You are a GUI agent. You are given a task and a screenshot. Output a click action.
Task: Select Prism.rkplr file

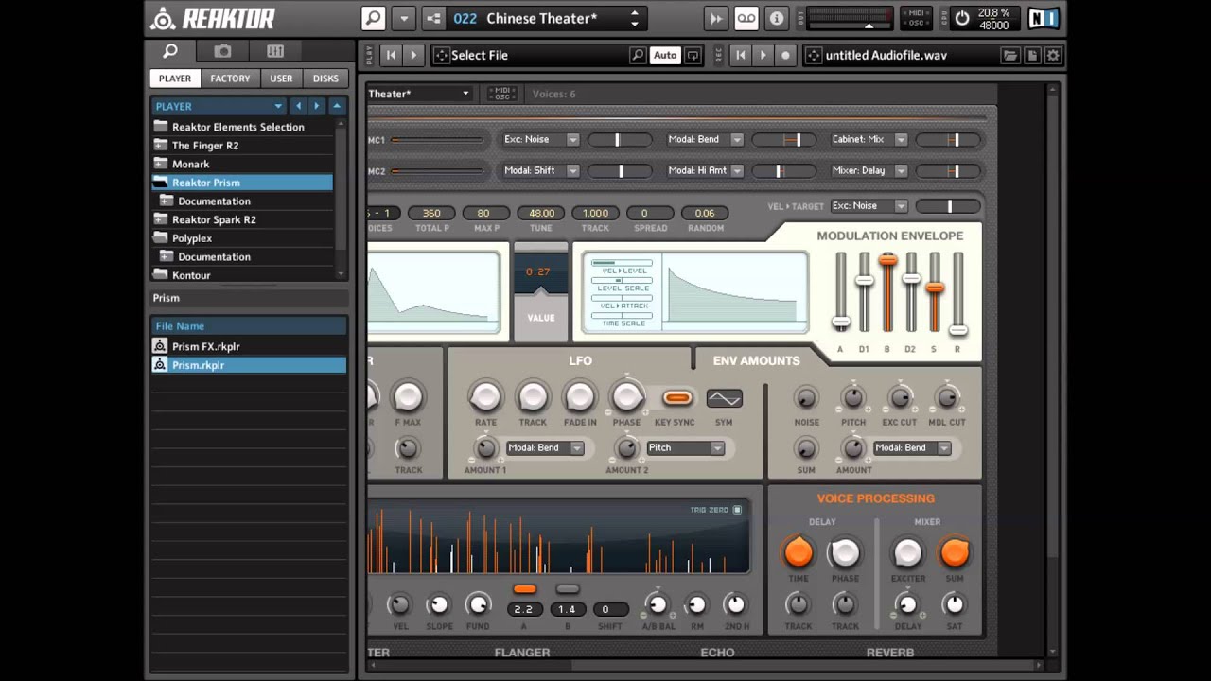249,365
